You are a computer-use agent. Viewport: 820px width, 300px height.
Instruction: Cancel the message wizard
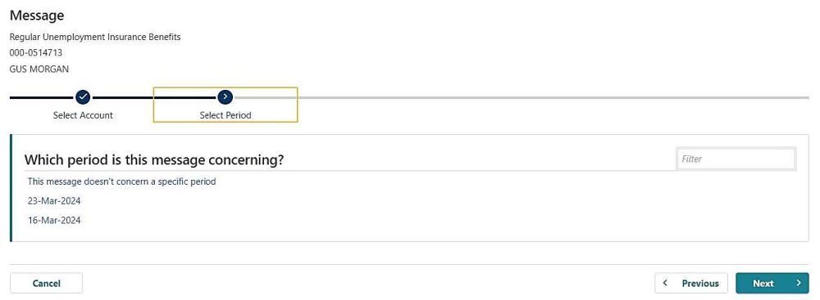(46, 284)
